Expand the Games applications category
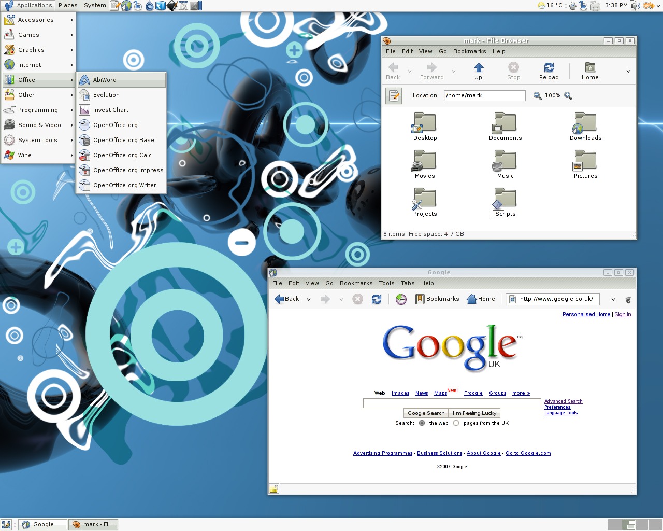This screenshot has height=531, width=663. pyautogui.click(x=39, y=35)
